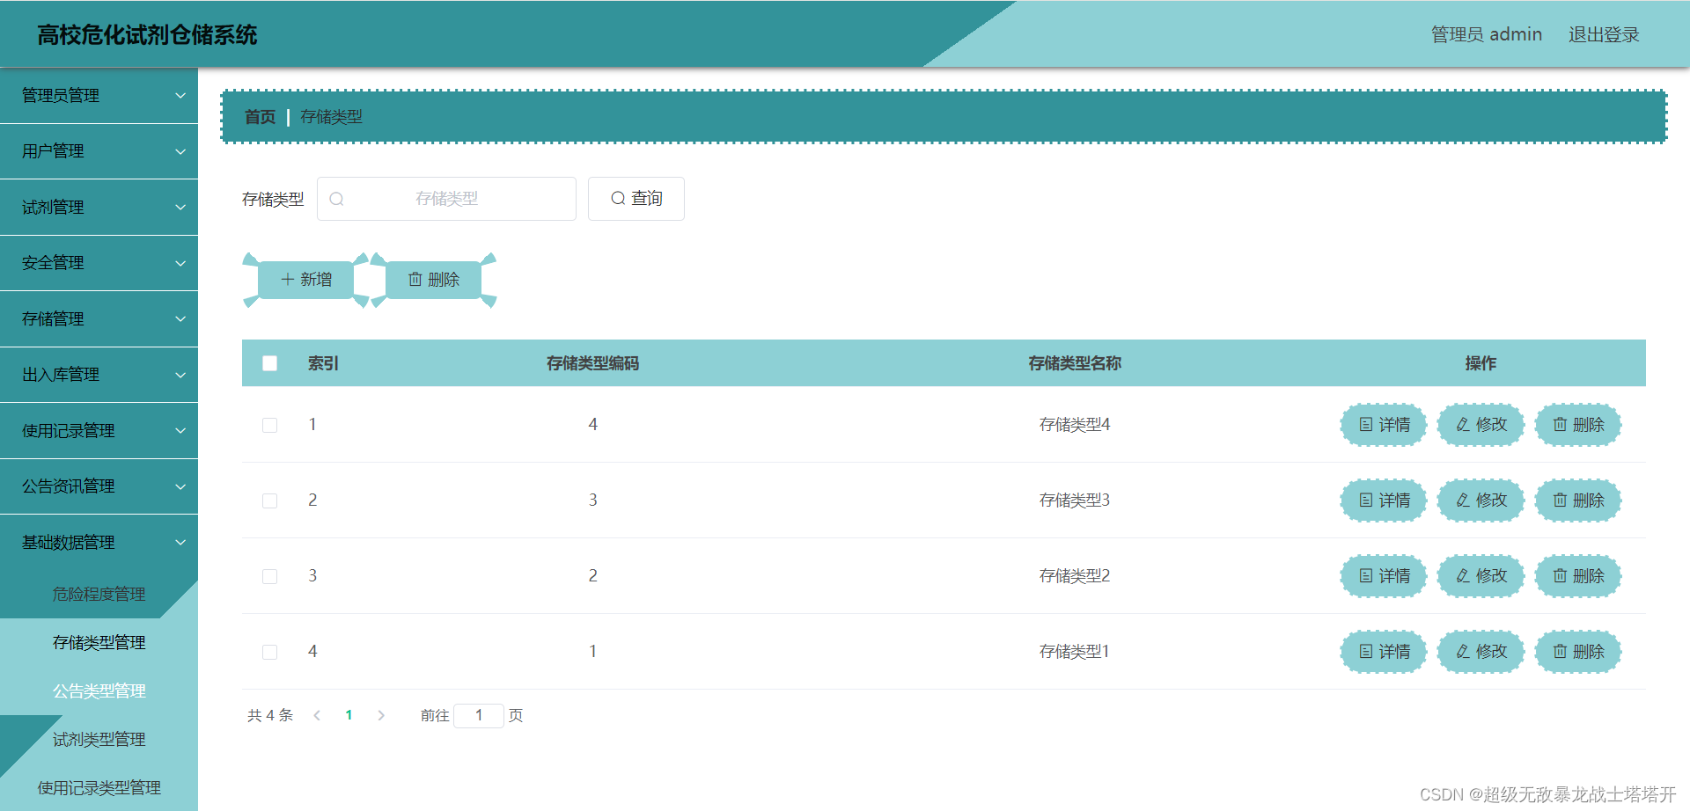Click the 新增 add button

click(x=306, y=280)
